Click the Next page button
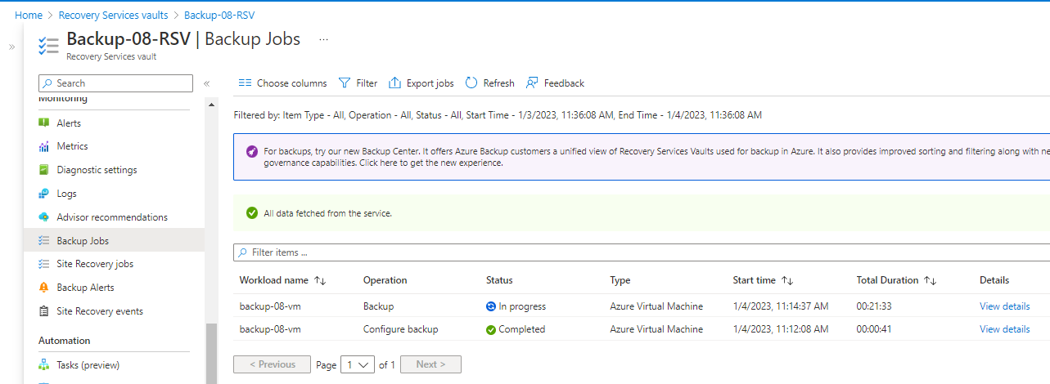 point(430,364)
